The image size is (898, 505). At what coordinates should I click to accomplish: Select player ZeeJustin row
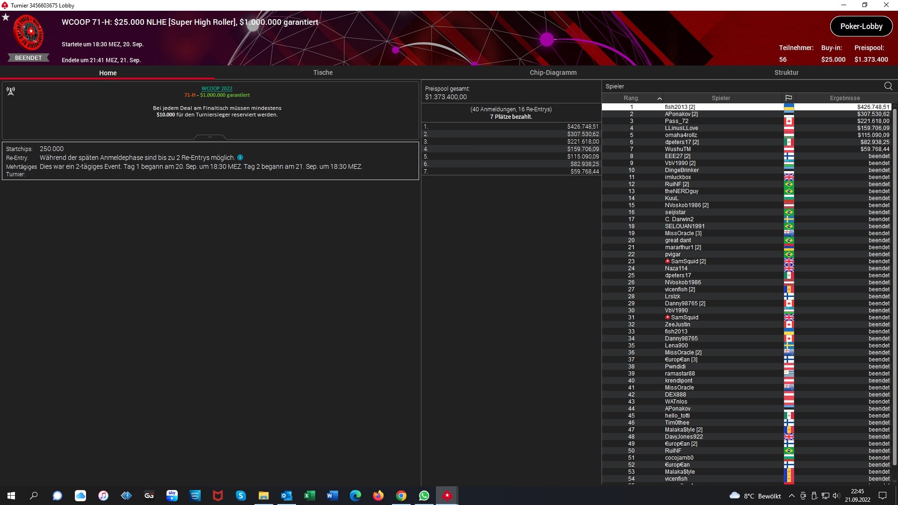tap(746, 325)
